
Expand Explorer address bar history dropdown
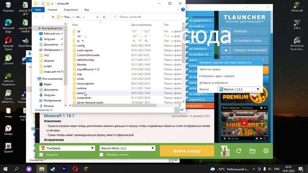pyautogui.click(x=97, y=17)
